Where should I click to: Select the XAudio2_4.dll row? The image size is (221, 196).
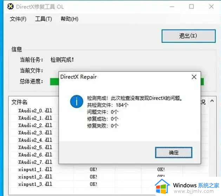[x=35, y=140]
